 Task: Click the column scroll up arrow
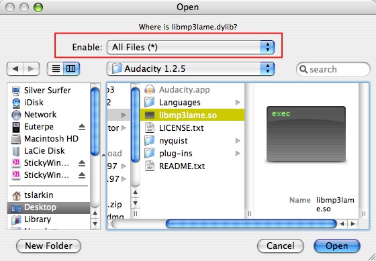[x=135, y=192]
